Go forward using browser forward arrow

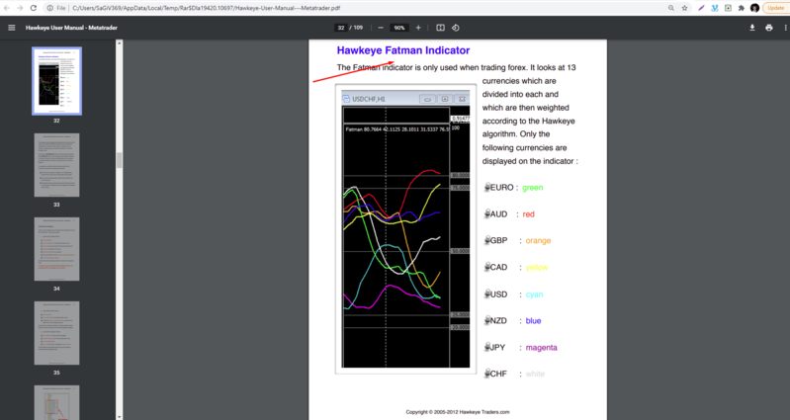tap(20, 8)
